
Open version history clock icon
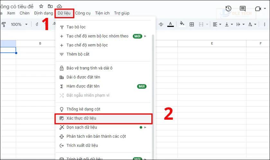pyautogui.click(x=228, y=8)
